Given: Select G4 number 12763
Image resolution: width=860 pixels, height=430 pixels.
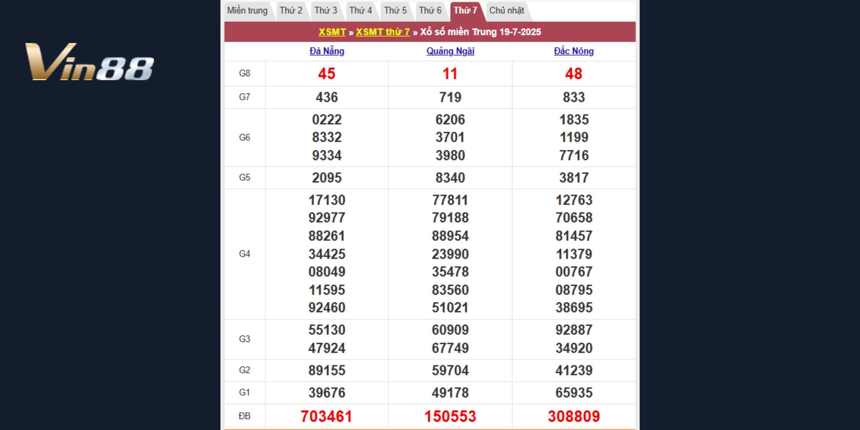Looking at the screenshot, I should tap(574, 200).
